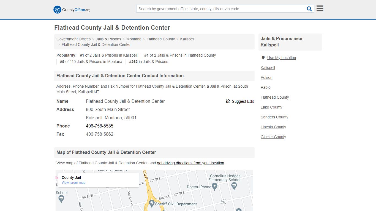The width and height of the screenshot is (376, 211).
Task: Click the page title heading
Action: tap(112, 27)
